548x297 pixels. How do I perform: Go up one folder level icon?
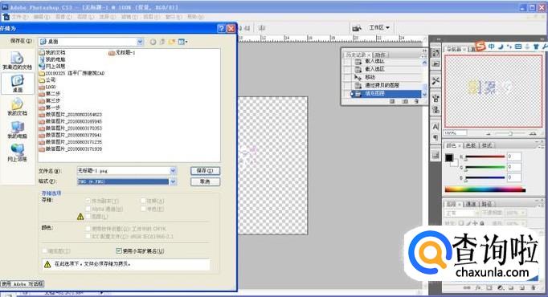162,42
